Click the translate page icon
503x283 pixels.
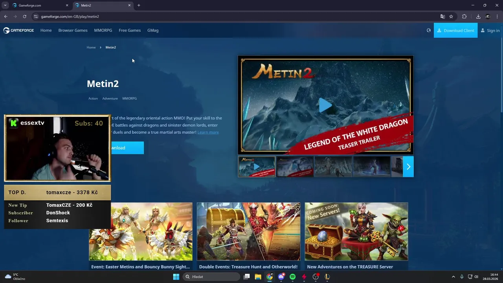pyautogui.click(x=442, y=17)
